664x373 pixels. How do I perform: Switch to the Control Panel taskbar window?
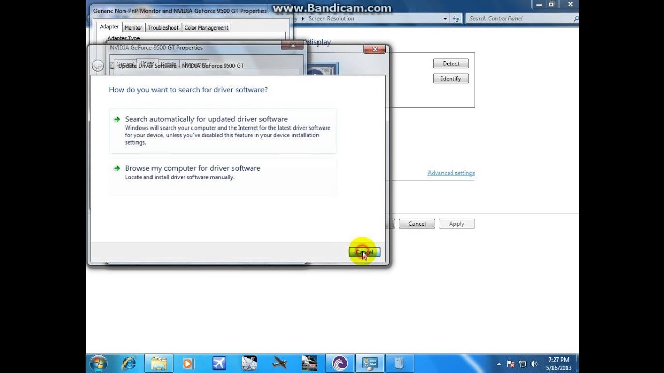370,363
